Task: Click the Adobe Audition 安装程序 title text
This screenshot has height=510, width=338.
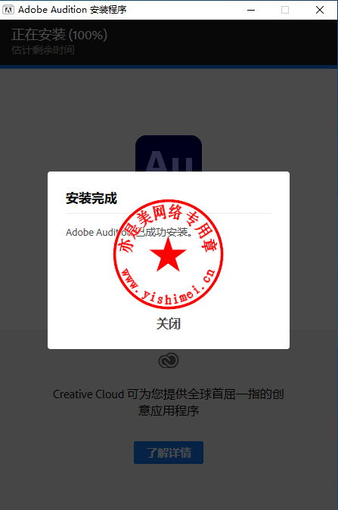Action: (x=73, y=10)
